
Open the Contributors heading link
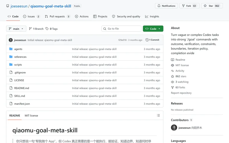[180, 120]
